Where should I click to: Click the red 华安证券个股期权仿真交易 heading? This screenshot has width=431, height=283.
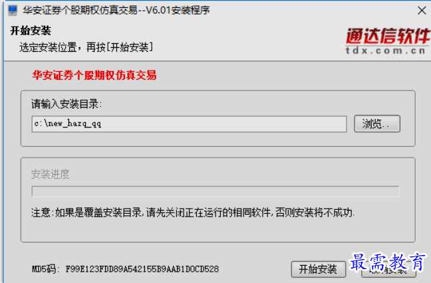click(x=94, y=75)
